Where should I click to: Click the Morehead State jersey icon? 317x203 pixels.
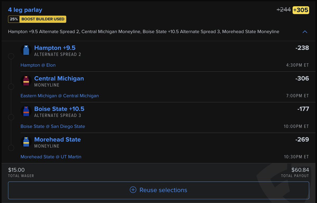click(26, 142)
